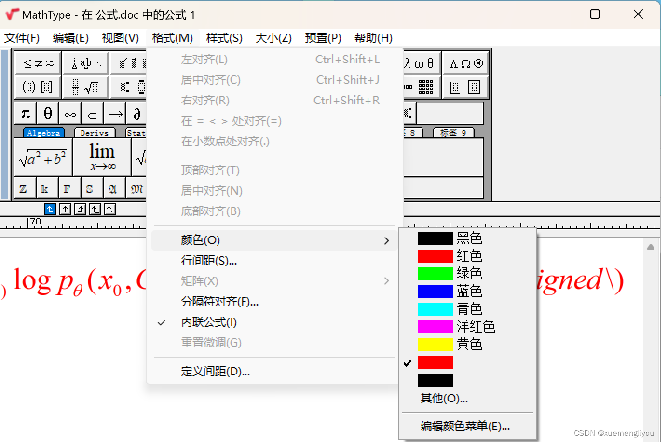Open the lowercase Greek letters palette (λωθ)
661x442 pixels.
coord(422,63)
